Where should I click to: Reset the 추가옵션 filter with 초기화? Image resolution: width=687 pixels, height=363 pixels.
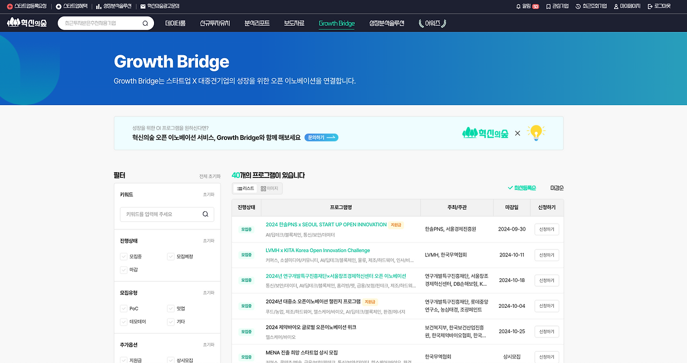coord(208,345)
